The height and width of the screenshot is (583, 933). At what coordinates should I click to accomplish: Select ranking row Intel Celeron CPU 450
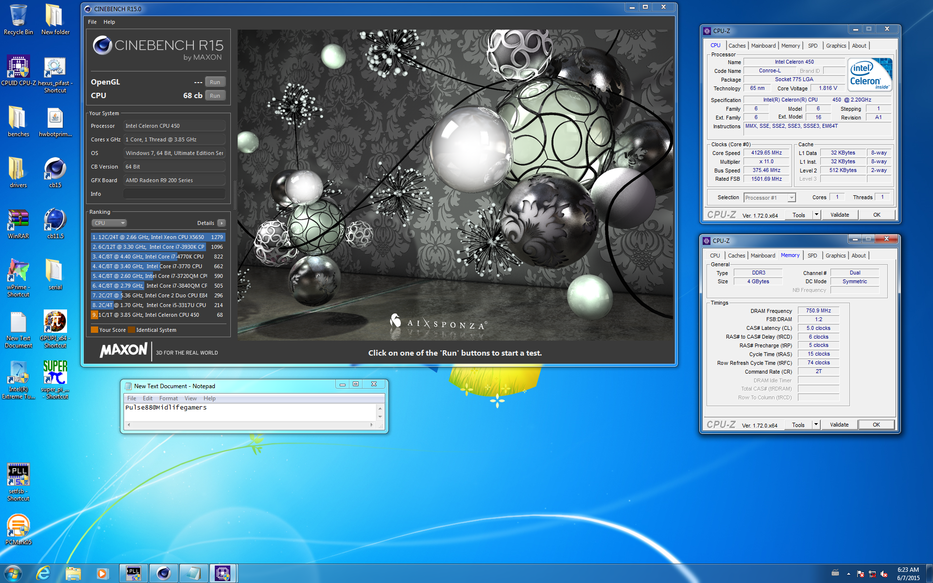point(158,315)
